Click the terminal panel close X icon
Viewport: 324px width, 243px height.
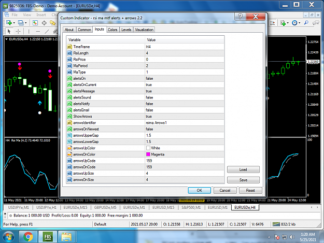[x=5, y=213]
